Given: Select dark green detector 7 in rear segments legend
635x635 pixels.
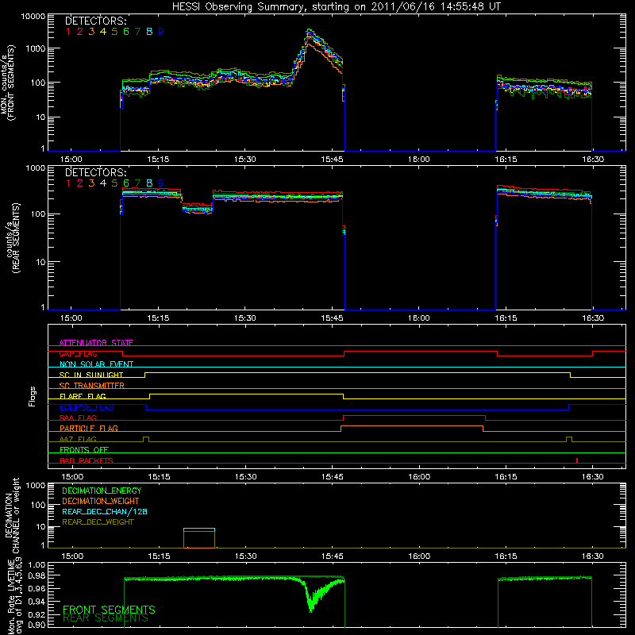Looking at the screenshot, I should click(137, 183).
